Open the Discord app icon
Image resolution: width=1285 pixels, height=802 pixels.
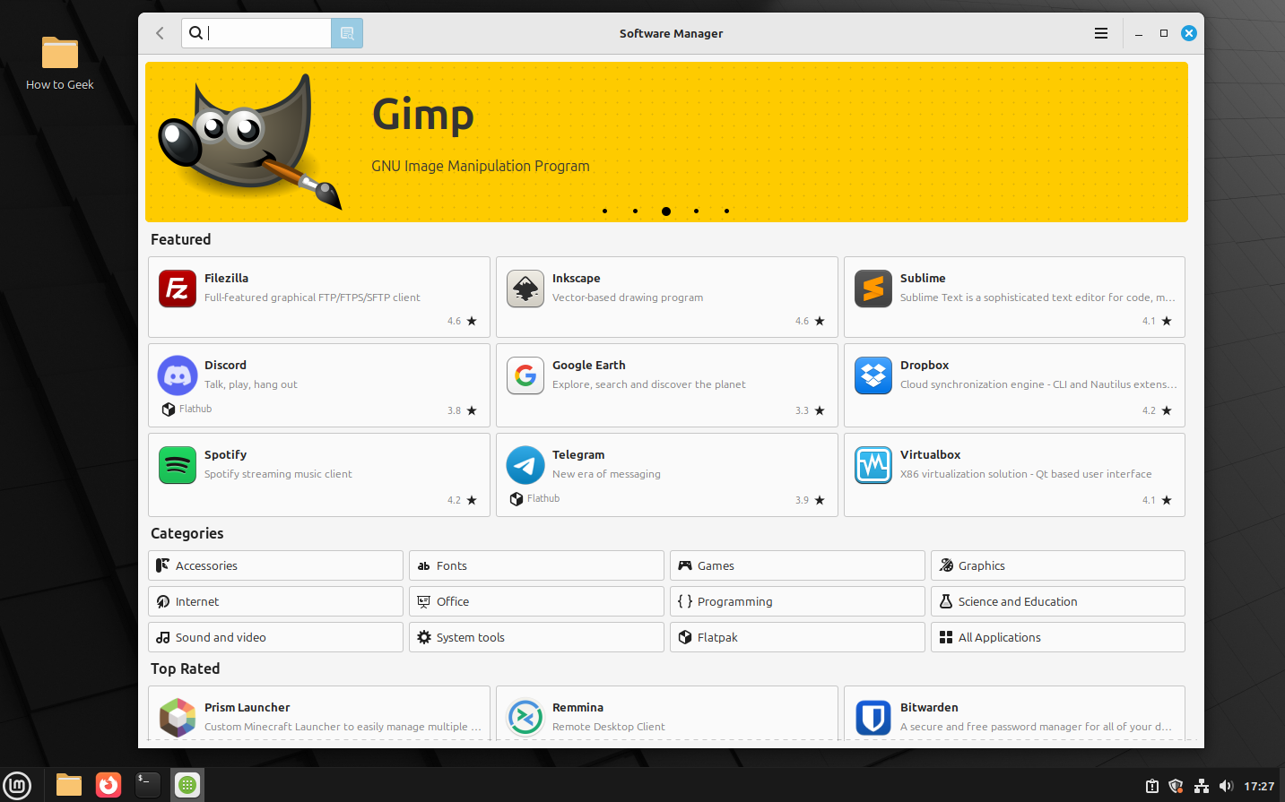178,375
